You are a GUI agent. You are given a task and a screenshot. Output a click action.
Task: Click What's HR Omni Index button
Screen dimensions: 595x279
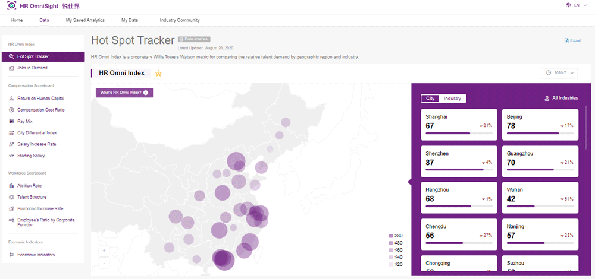(x=124, y=93)
